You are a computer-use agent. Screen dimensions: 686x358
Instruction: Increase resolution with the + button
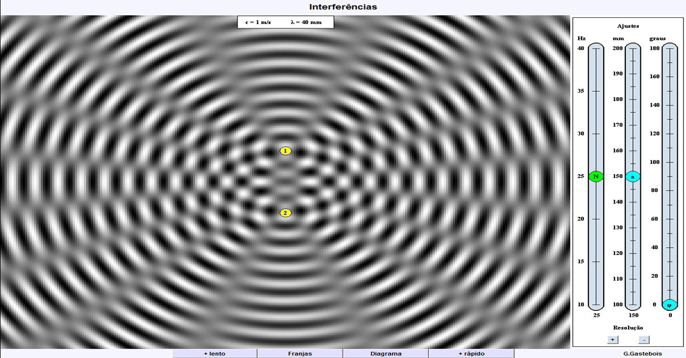[612, 339]
